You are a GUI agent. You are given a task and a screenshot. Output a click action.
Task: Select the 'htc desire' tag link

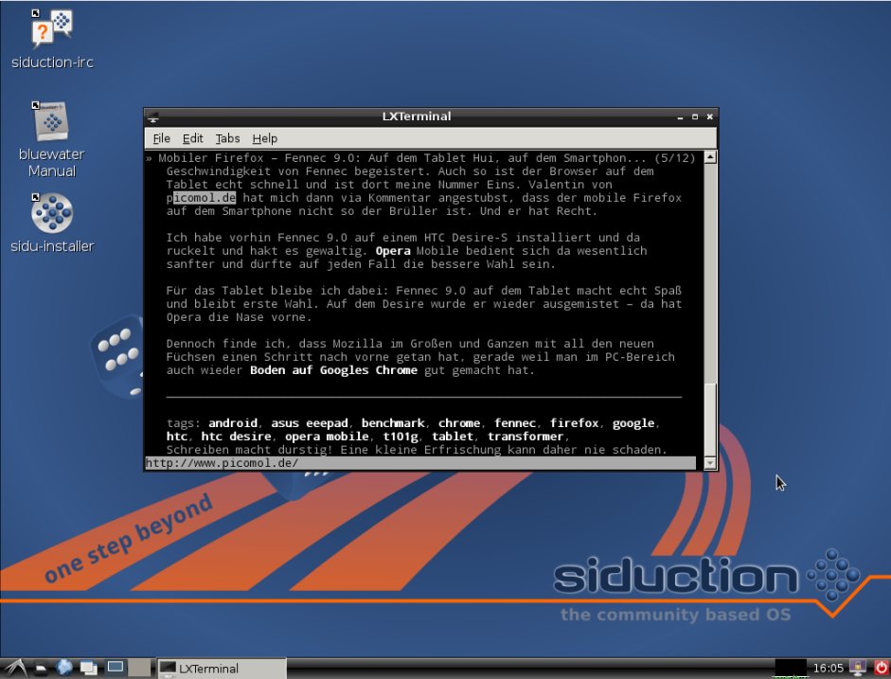(x=236, y=437)
